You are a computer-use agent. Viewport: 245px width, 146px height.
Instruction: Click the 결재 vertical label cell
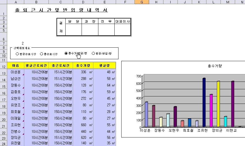61,27
